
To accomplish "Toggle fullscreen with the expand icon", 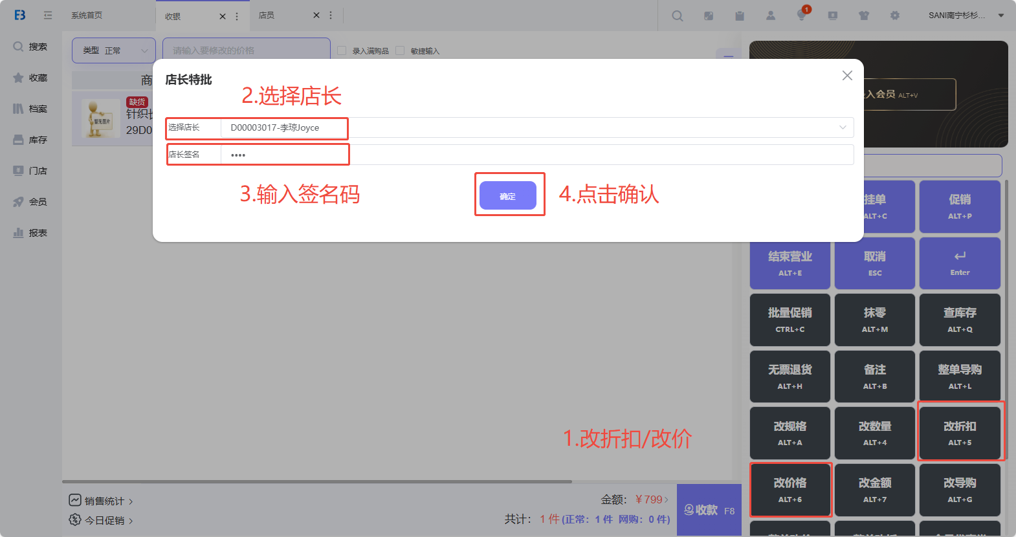I will [709, 16].
